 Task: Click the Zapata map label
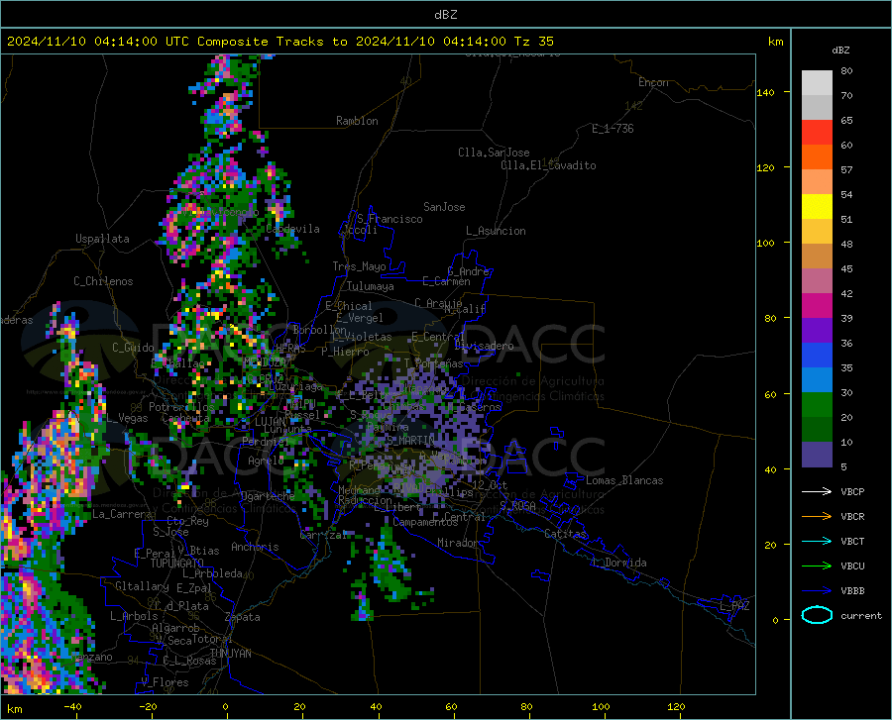(x=243, y=617)
